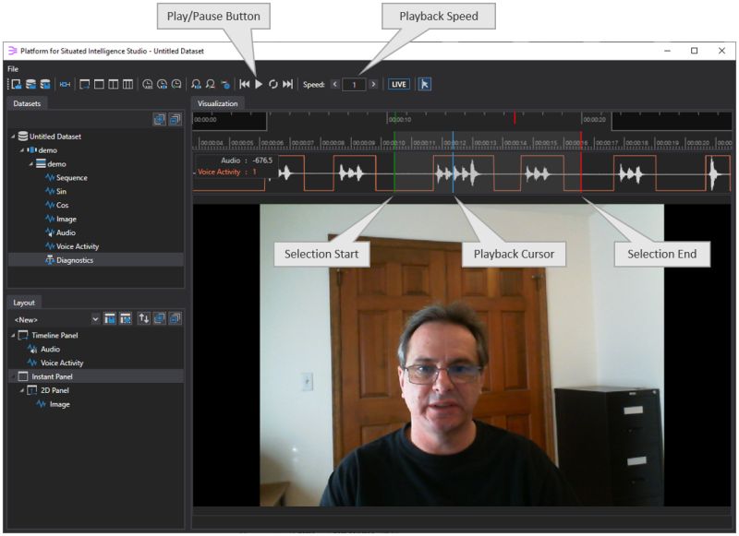Open the File menu
Image resolution: width=739 pixels, height=536 pixels.
[x=13, y=68]
